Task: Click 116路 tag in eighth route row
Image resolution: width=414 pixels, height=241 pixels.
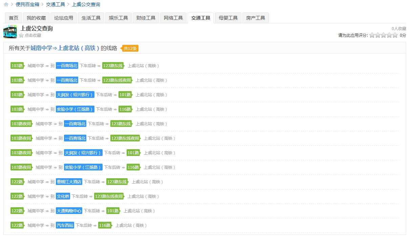Action: 133,167
